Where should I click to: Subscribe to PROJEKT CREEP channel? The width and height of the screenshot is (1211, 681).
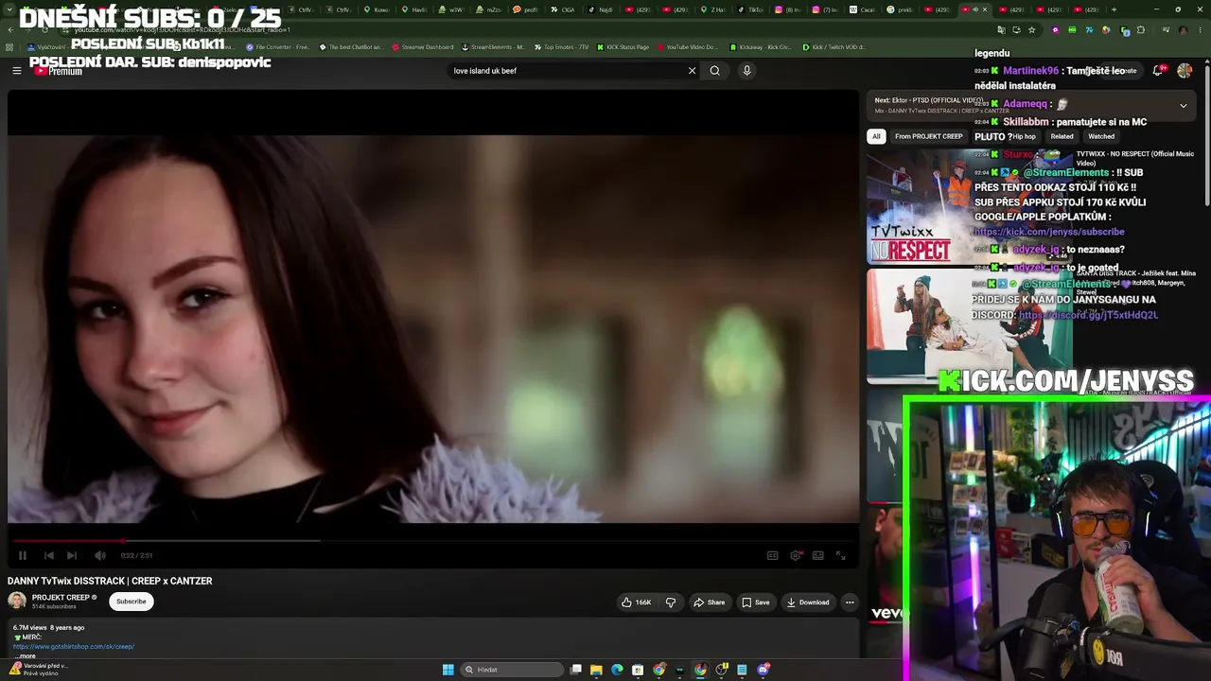(x=132, y=602)
